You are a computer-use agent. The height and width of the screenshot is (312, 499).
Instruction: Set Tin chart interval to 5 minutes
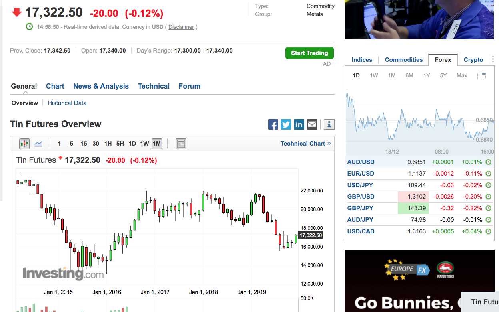click(71, 144)
